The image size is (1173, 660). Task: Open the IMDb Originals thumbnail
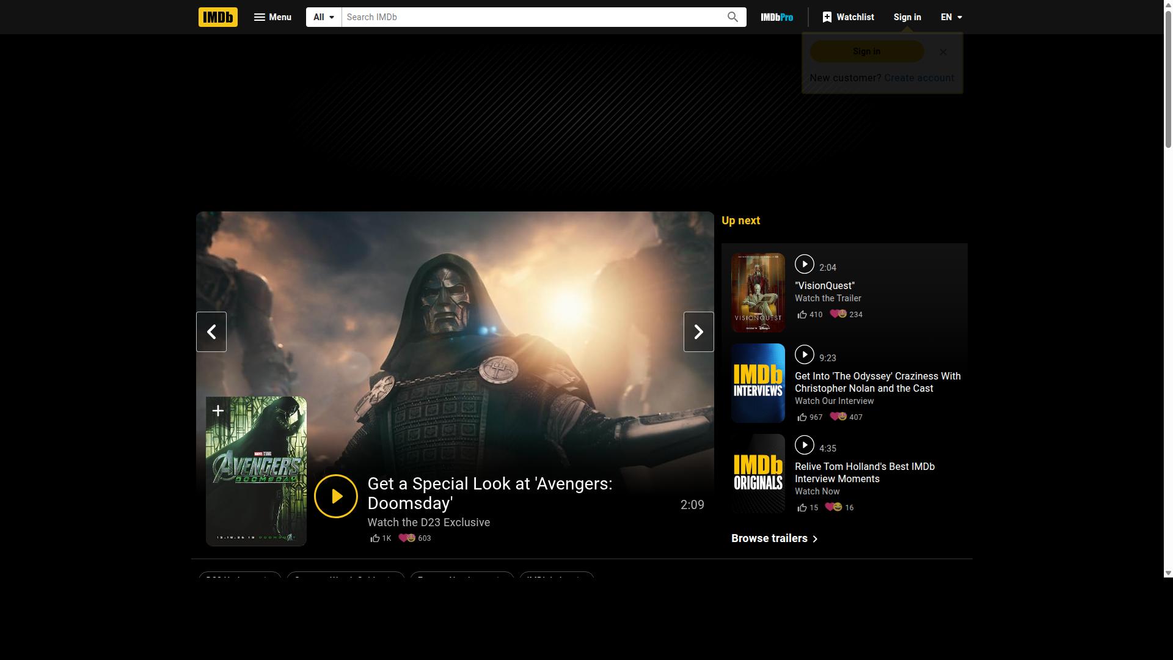(x=758, y=474)
